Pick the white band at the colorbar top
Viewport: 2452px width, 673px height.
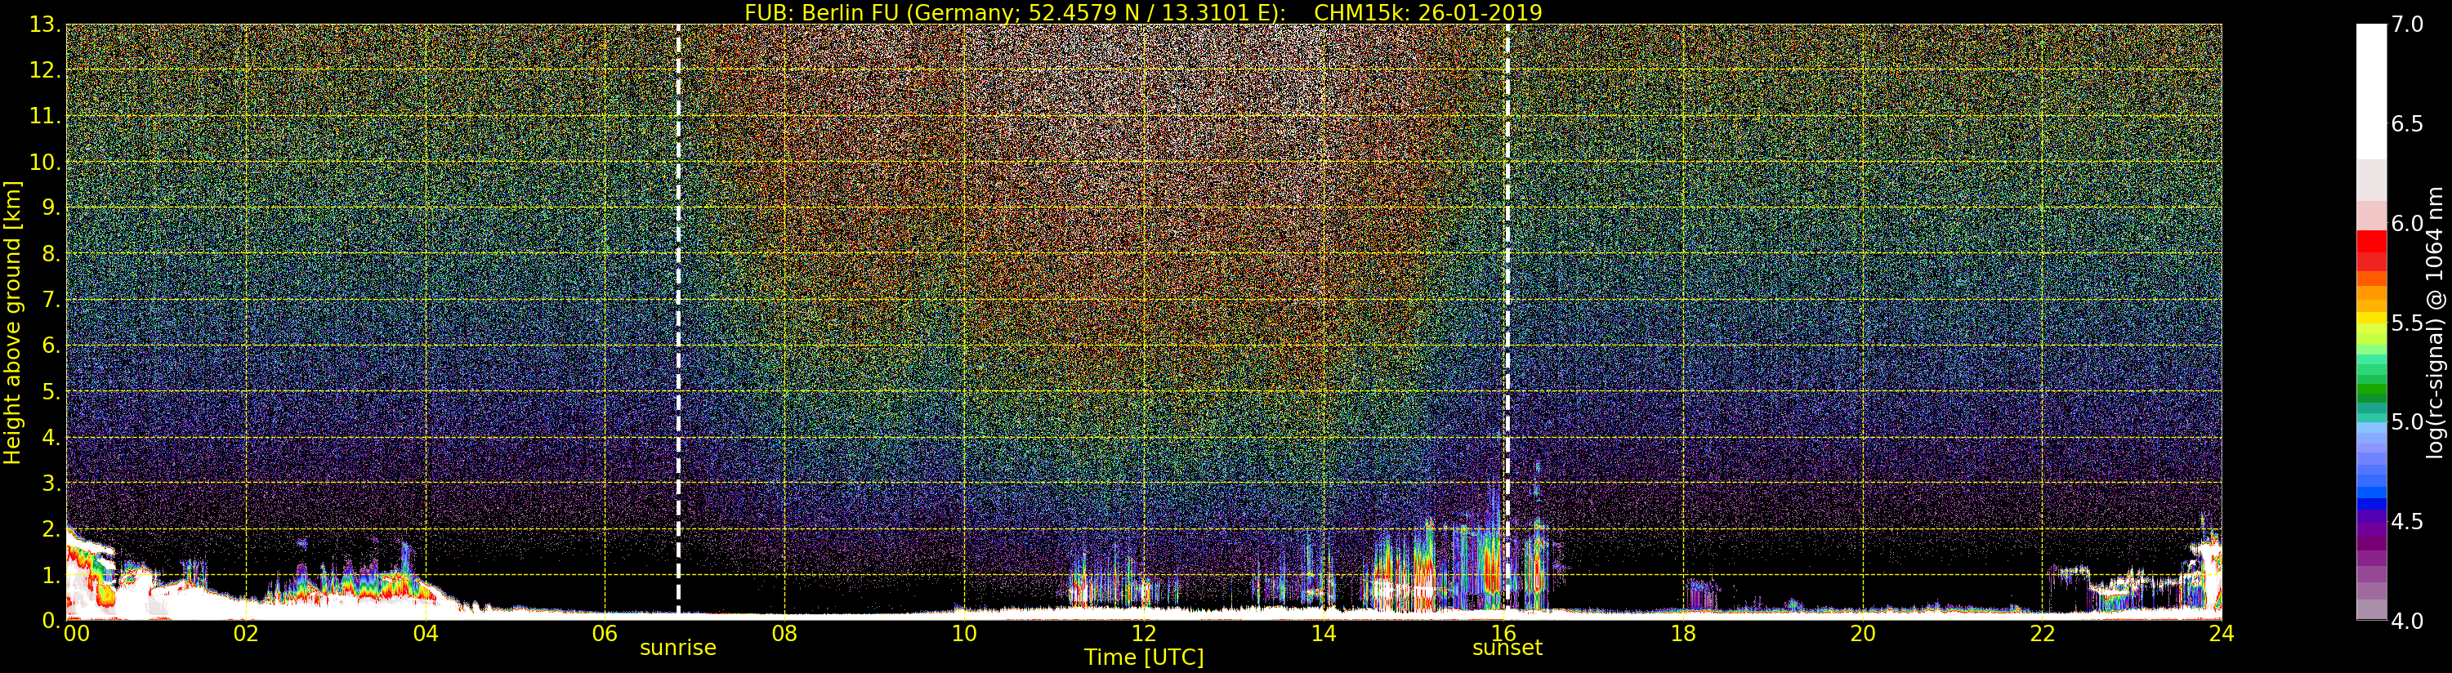[2371, 91]
